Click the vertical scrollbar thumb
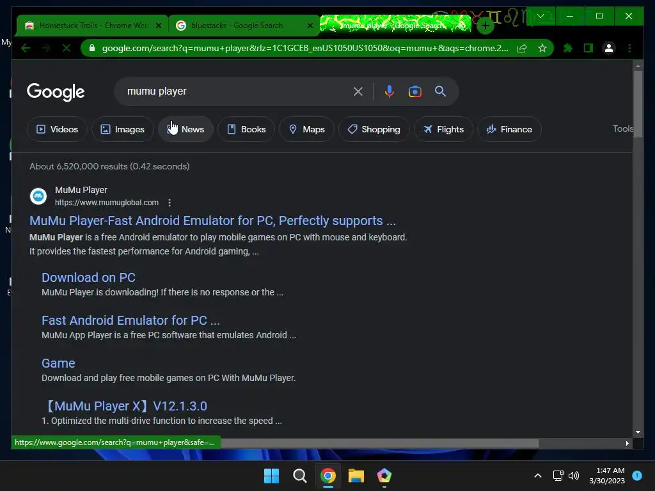The image size is (655, 491). [x=638, y=104]
